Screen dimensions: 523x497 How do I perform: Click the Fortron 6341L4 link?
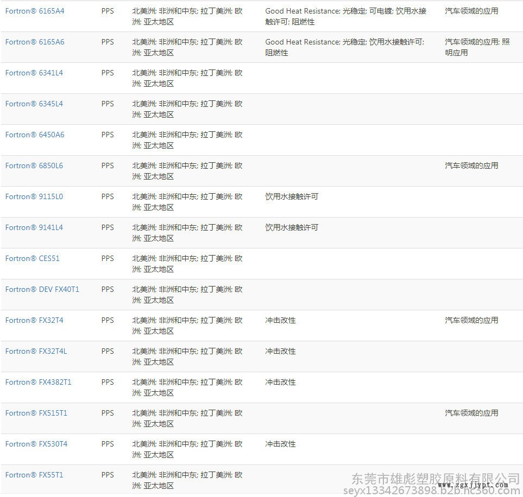pos(34,73)
